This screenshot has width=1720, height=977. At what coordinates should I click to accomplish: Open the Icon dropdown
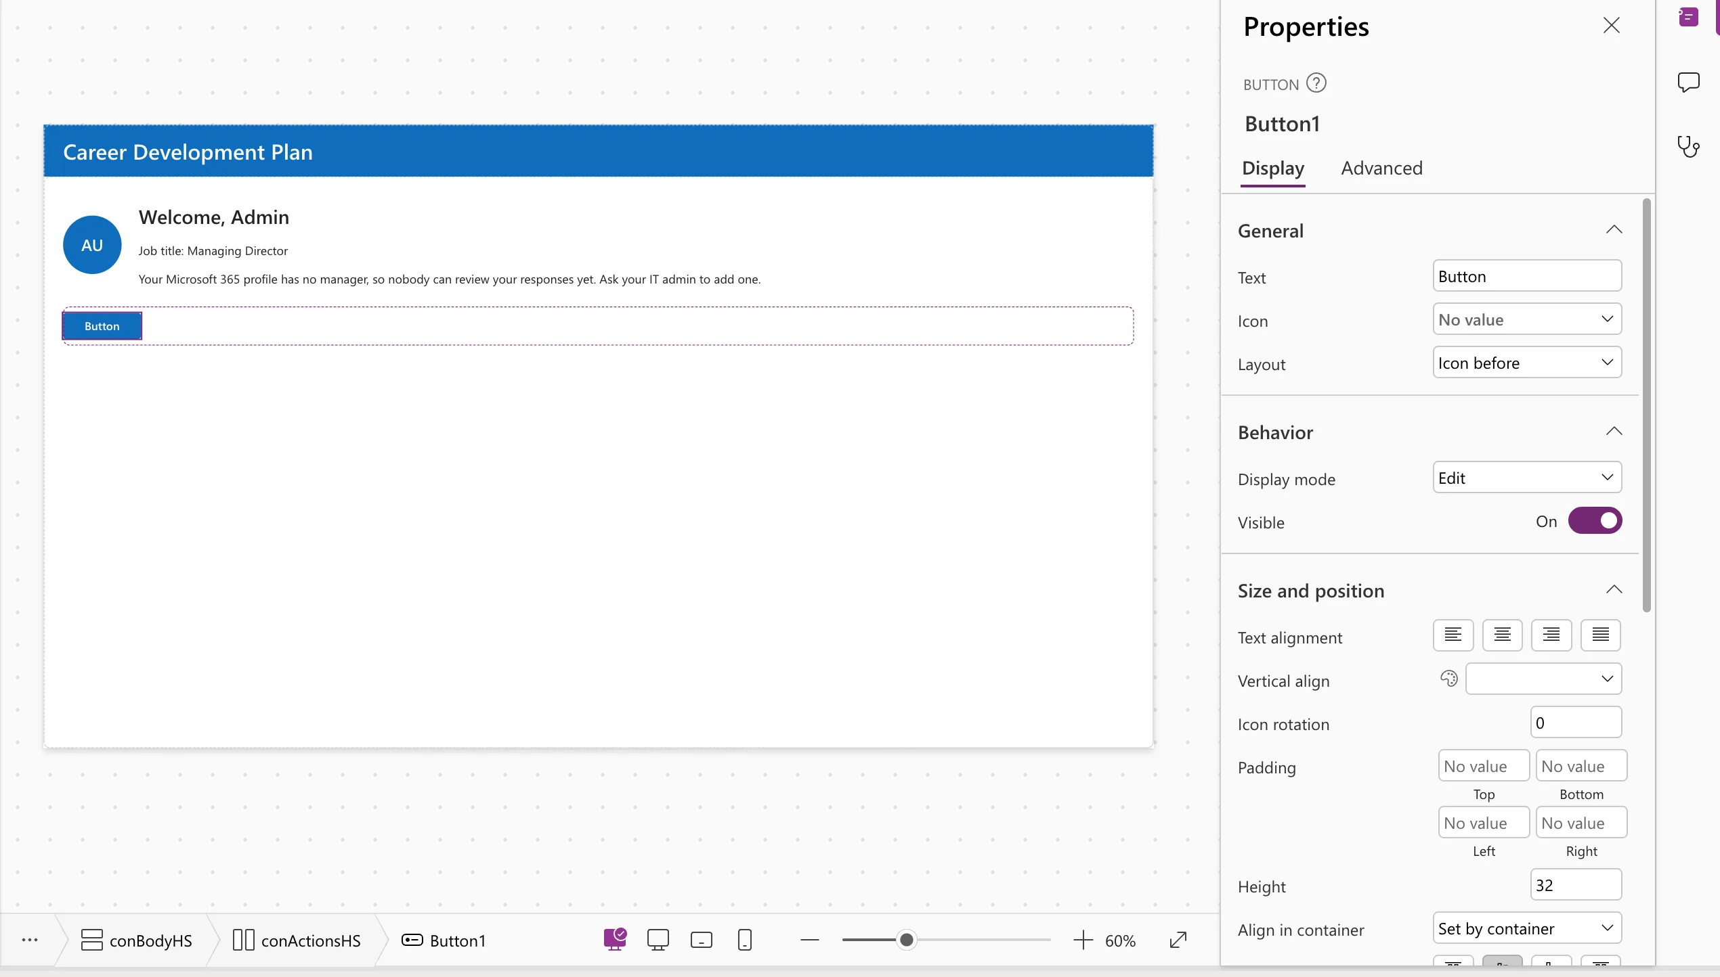tap(1527, 319)
